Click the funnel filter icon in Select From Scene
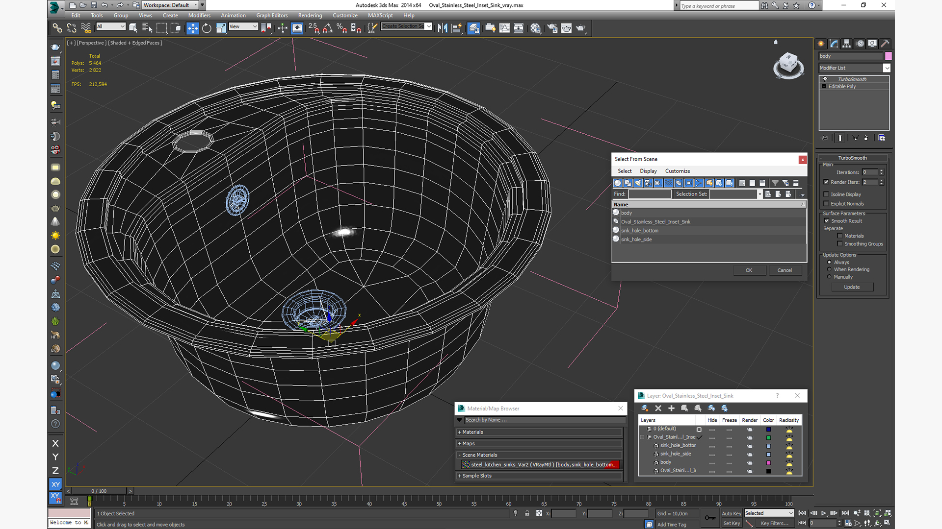Screen dimensions: 942x529 click(x=775, y=183)
